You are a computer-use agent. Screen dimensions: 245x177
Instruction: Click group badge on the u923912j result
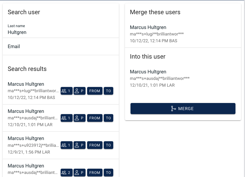coord(66,145)
